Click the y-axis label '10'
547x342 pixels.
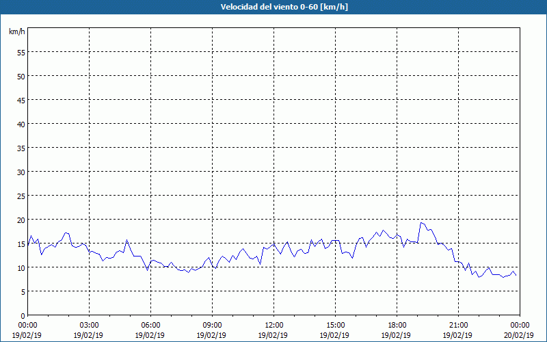[21, 267]
